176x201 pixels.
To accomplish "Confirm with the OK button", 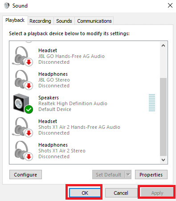I will coord(85,193).
